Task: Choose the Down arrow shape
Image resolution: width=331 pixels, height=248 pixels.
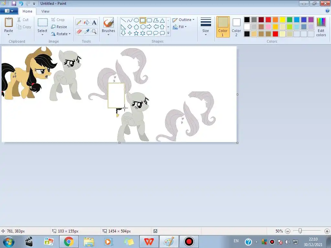Action: pyautogui.click(x=123, y=33)
